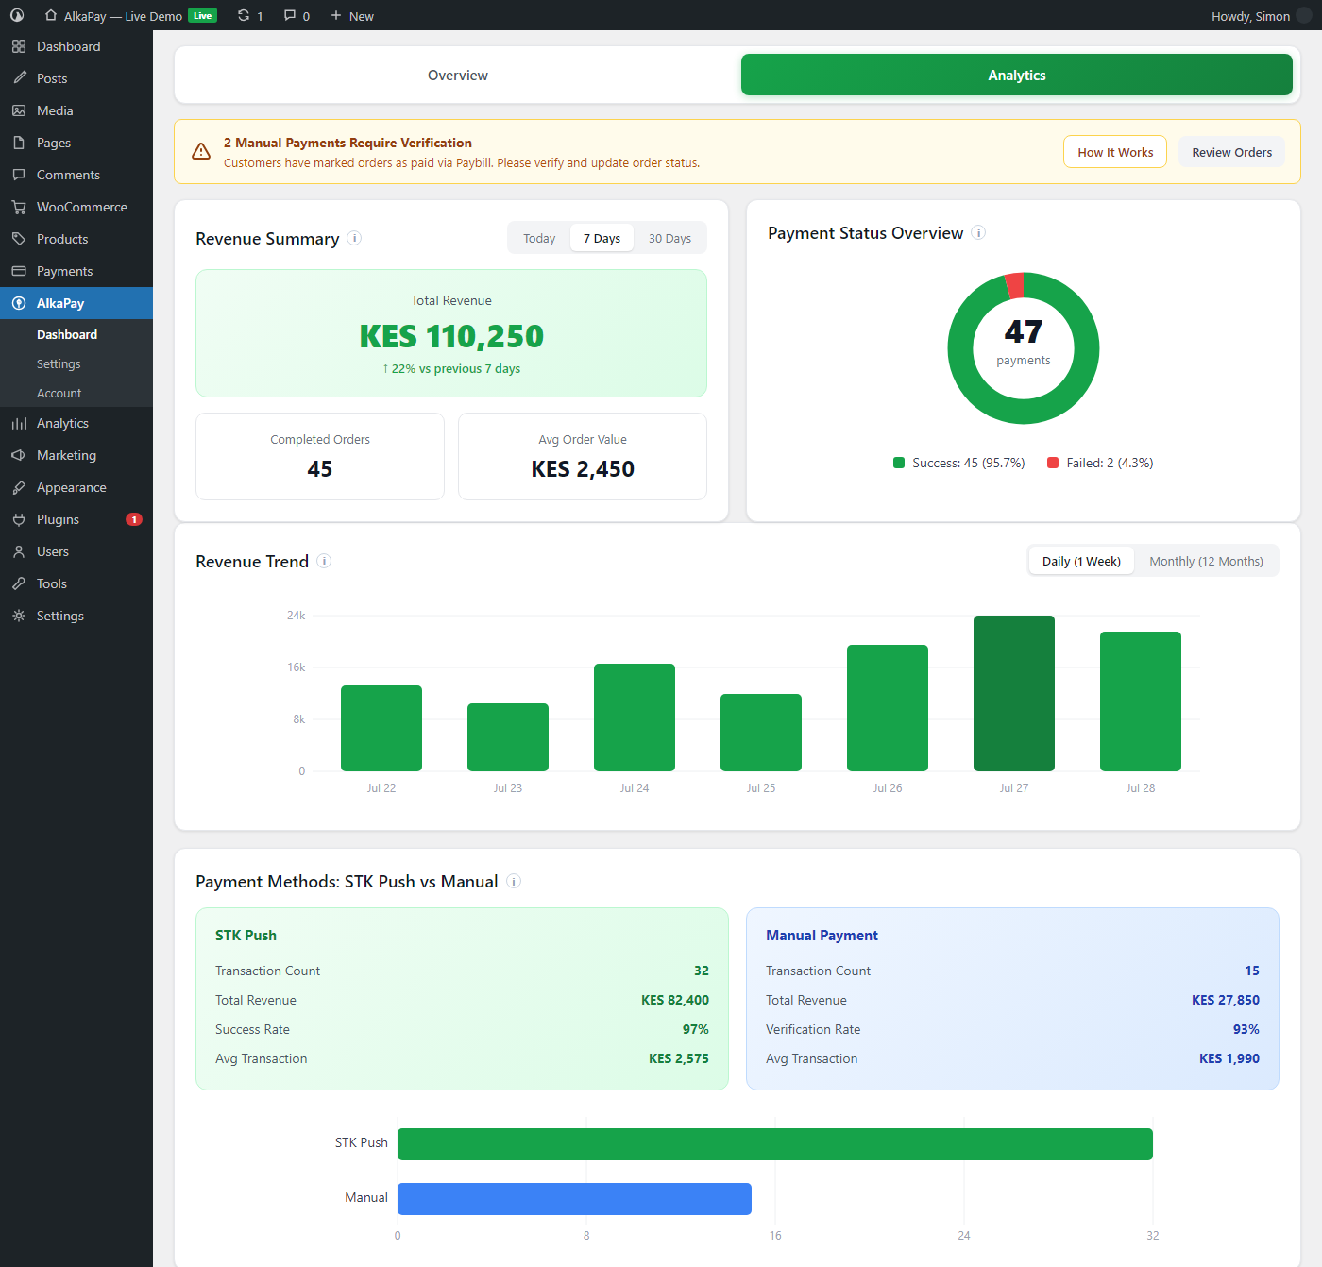Click the Comments icon in sidebar menu
Screen dimensions: 1322x1267
click(19, 175)
